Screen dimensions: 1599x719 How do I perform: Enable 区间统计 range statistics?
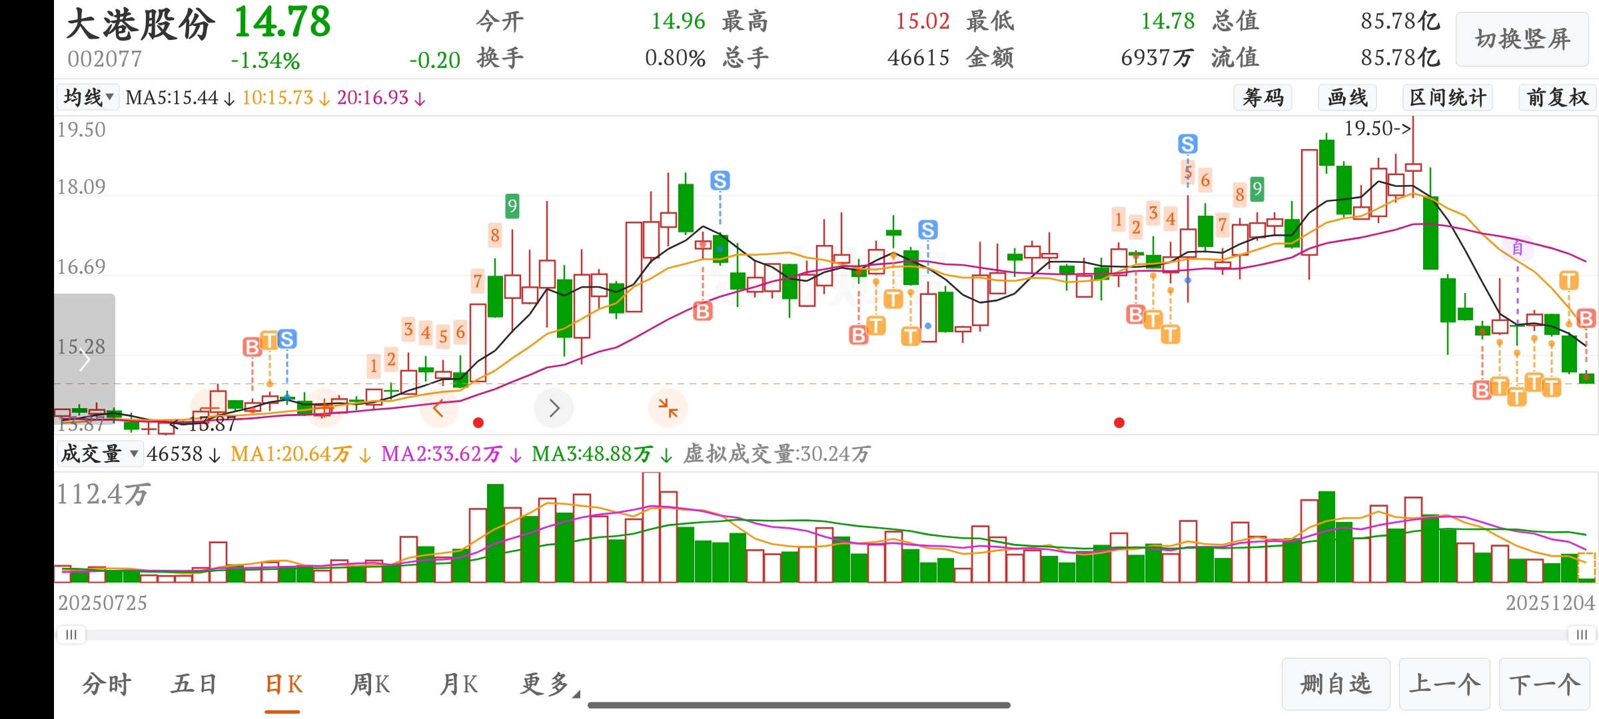[x=1447, y=98]
